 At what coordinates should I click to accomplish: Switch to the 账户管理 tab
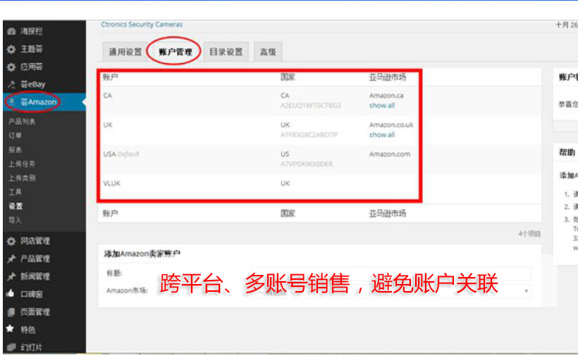point(176,52)
